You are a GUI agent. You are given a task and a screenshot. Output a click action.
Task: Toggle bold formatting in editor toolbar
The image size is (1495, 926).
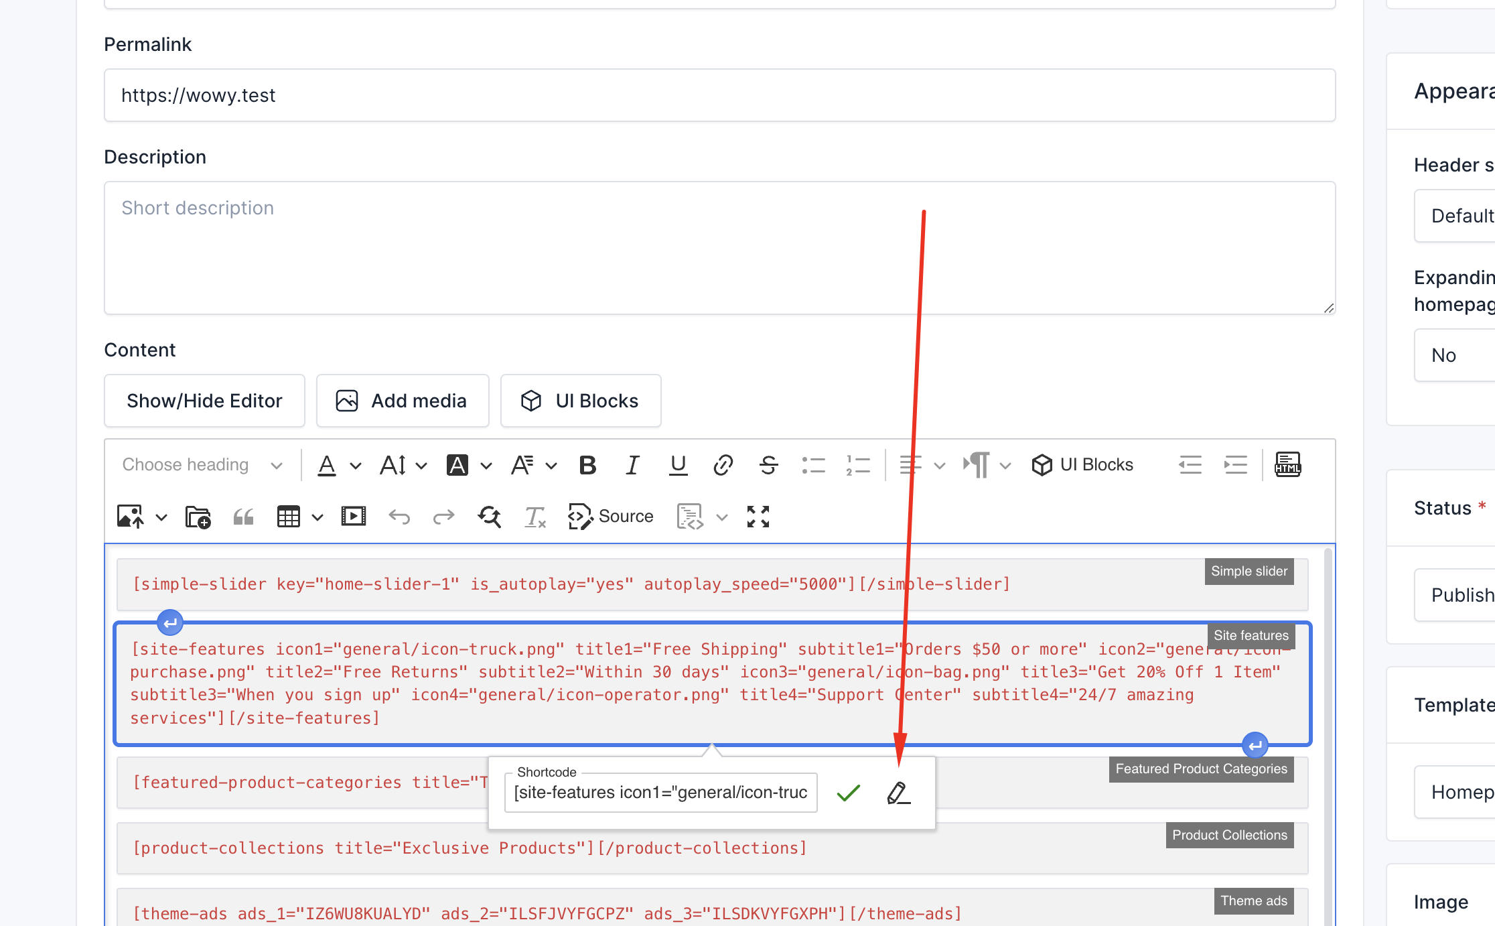pos(587,465)
